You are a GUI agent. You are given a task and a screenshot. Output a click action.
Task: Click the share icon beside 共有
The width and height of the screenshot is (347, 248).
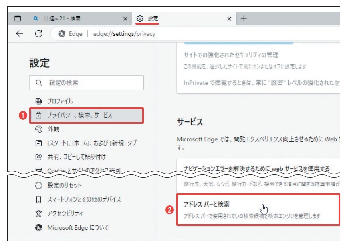pyautogui.click(x=38, y=157)
